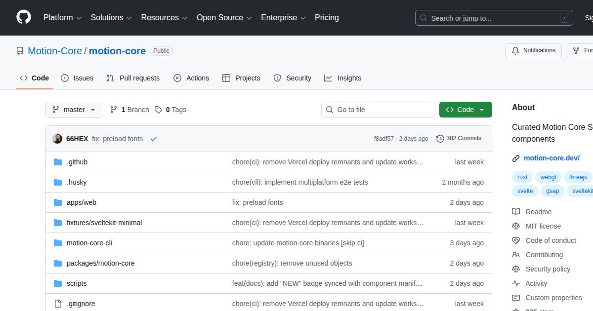Open the Platform menu dropdown

click(62, 18)
